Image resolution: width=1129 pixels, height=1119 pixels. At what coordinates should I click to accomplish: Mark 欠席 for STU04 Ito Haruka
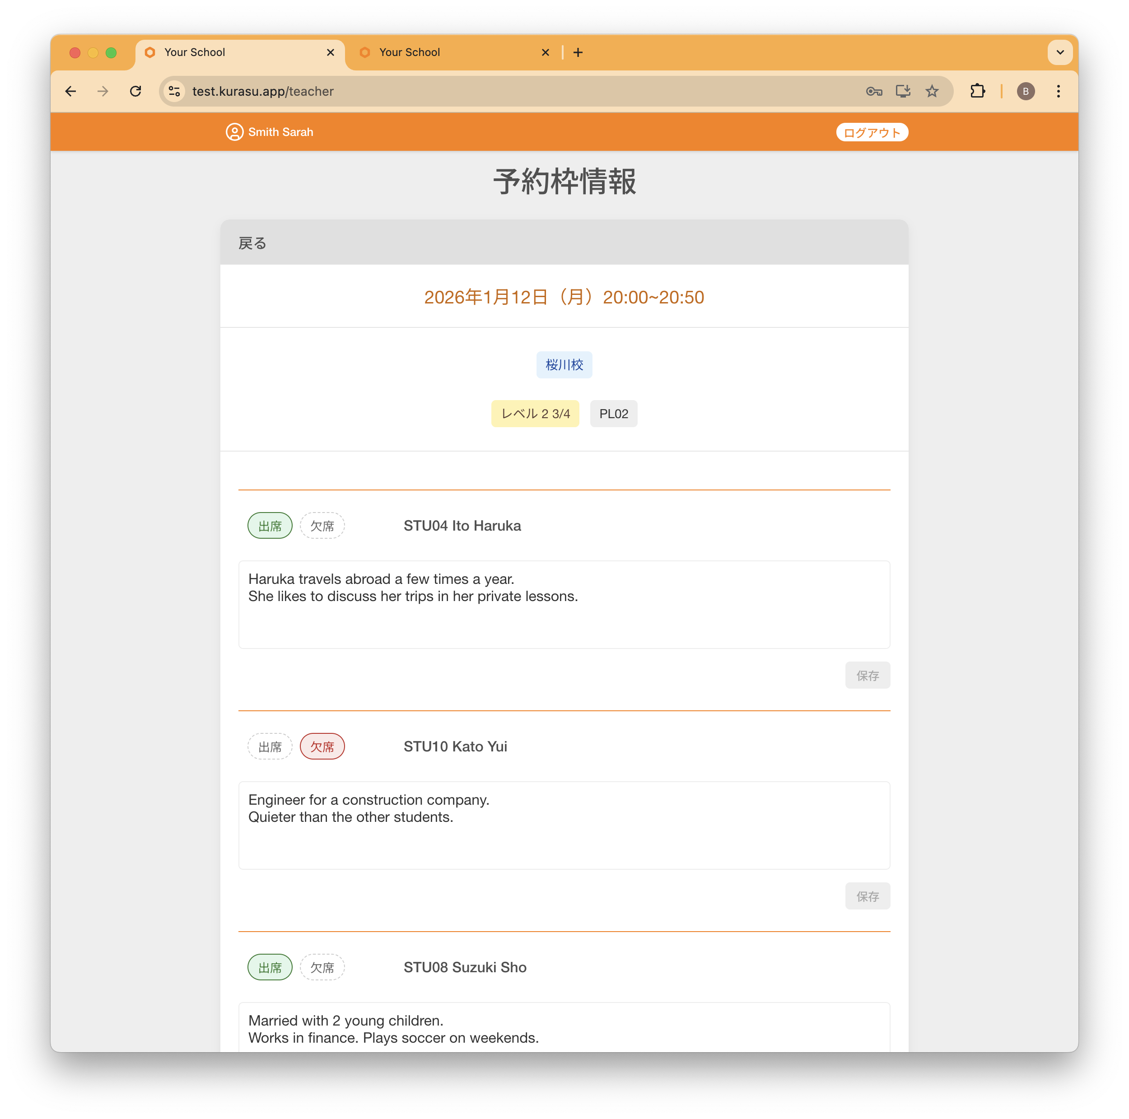(x=322, y=525)
